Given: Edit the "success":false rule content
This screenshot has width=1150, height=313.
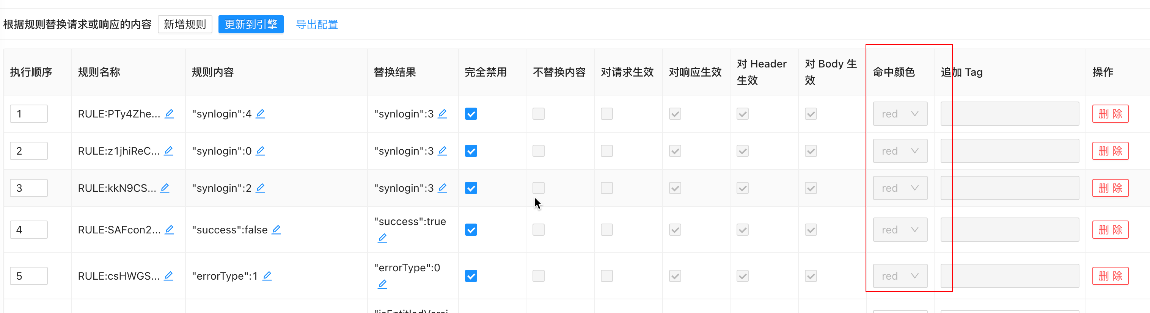Looking at the screenshot, I should 277,230.
